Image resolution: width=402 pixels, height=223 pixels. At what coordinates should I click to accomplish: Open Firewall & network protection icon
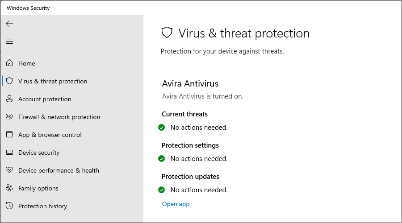9,117
